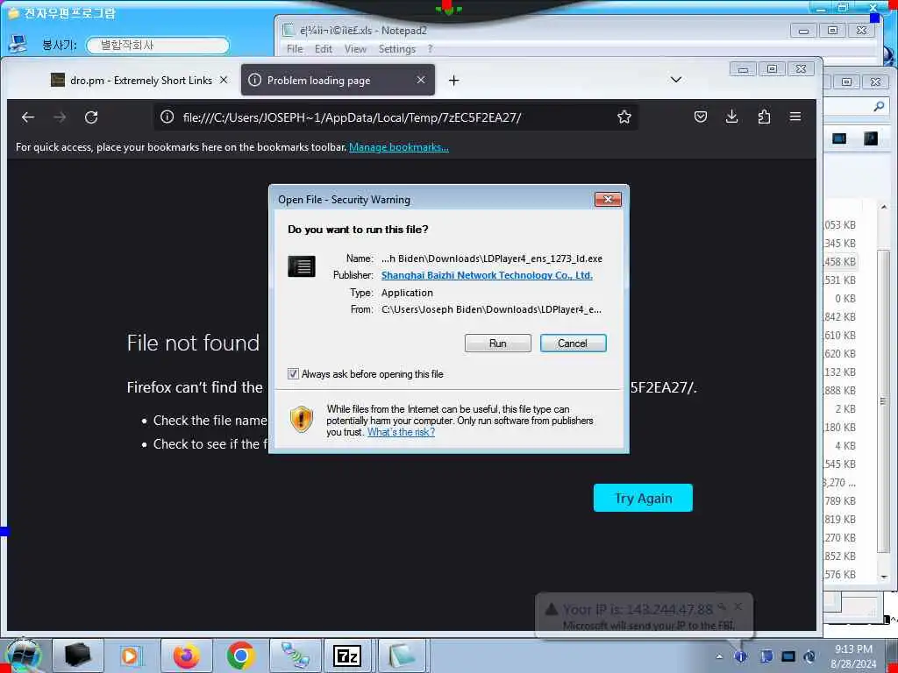Close the Problem loading page tab
The image size is (898, 673).
(421, 80)
